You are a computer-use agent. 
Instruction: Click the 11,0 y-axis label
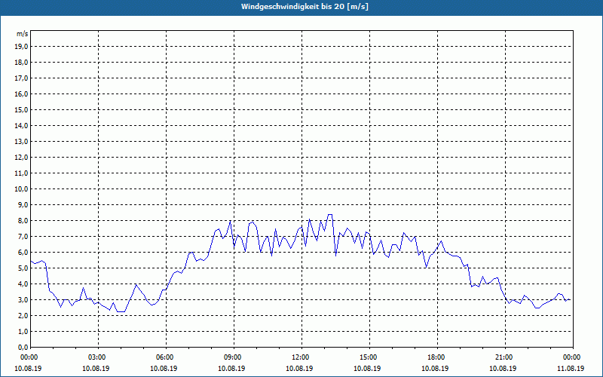coord(21,173)
